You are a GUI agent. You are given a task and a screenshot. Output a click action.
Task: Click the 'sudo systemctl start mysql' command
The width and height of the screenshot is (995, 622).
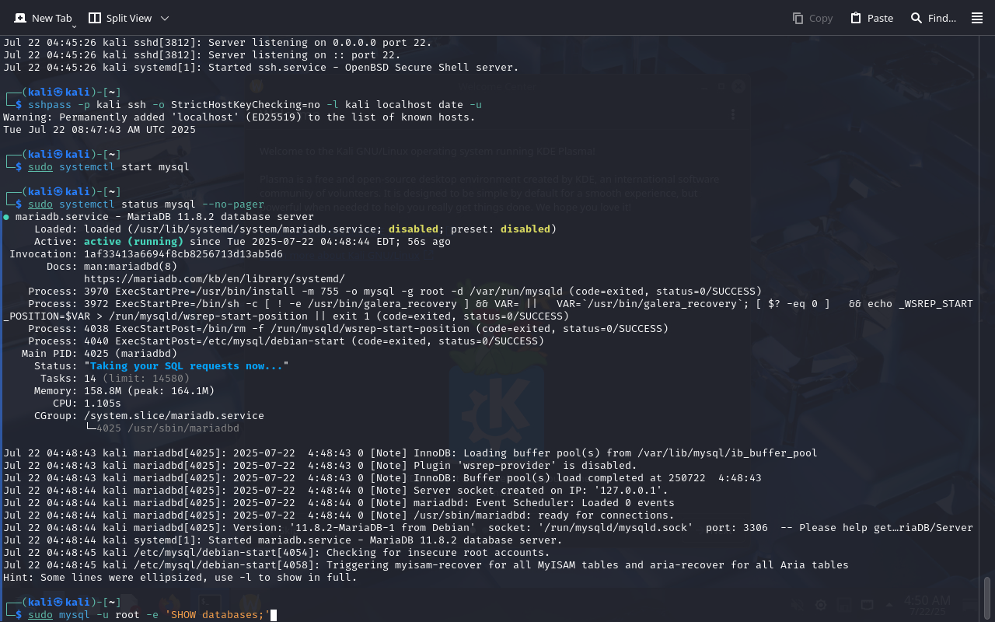[109, 166]
